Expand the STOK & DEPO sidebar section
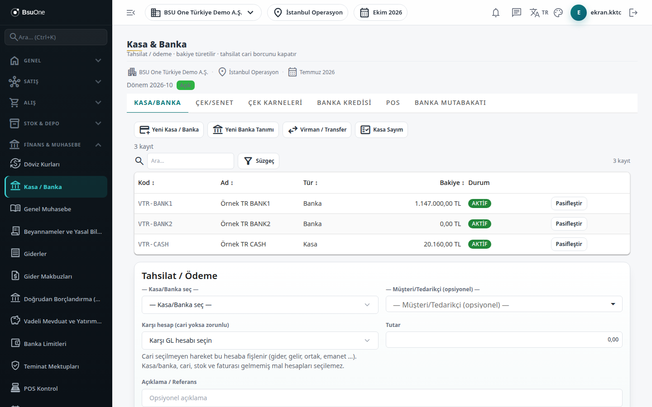 point(56,123)
